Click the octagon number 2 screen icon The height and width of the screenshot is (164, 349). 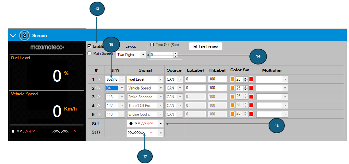(x=24, y=36)
